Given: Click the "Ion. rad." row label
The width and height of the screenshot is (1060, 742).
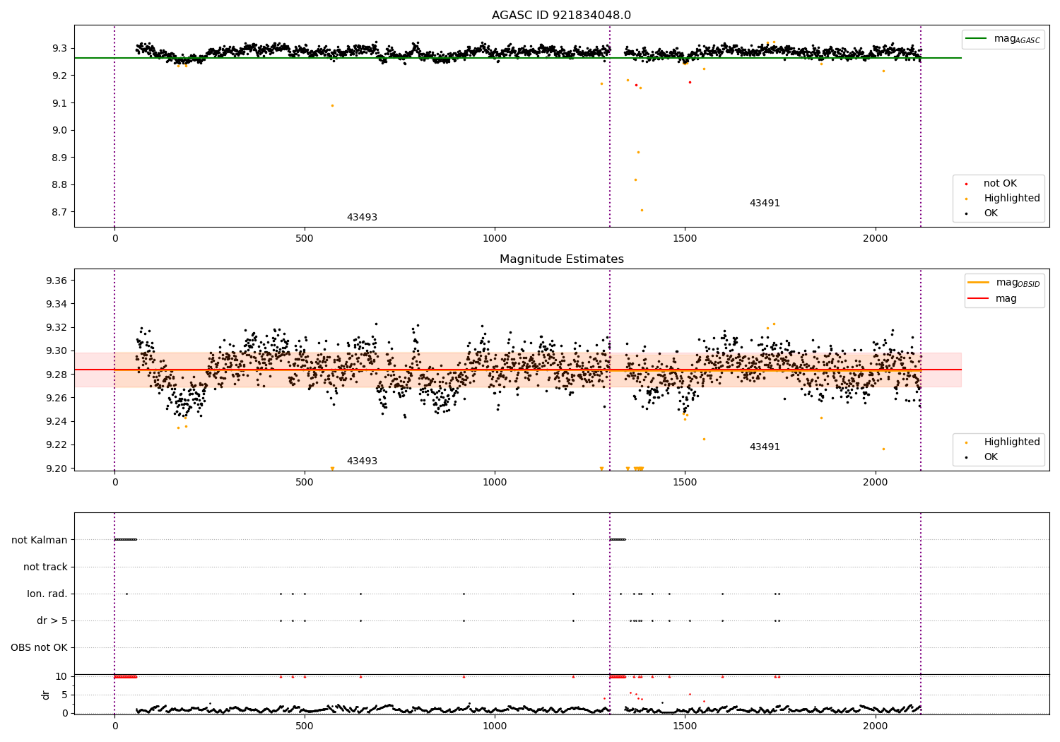Looking at the screenshot, I should pyautogui.click(x=47, y=594).
